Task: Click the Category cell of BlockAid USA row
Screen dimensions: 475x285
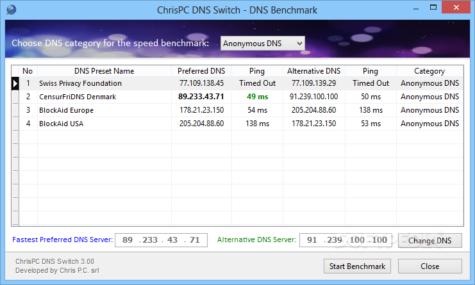Action: tap(430, 124)
